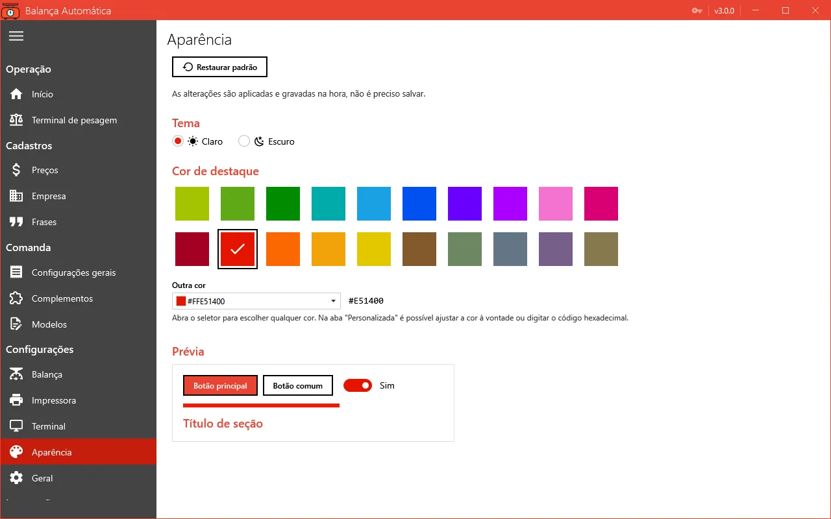Image resolution: width=831 pixels, height=519 pixels.
Task: Click the Restaurar padrão button
Action: 219,67
